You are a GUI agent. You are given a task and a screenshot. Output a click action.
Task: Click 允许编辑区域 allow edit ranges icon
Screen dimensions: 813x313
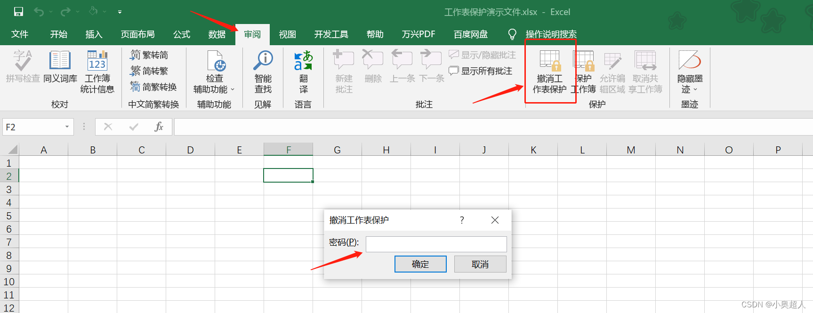(x=612, y=72)
